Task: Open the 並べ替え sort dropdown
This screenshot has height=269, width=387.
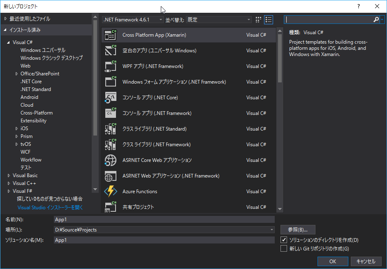Action: point(219,20)
